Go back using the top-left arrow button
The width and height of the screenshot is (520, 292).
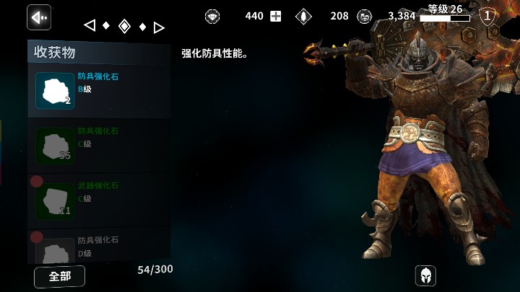click(39, 17)
